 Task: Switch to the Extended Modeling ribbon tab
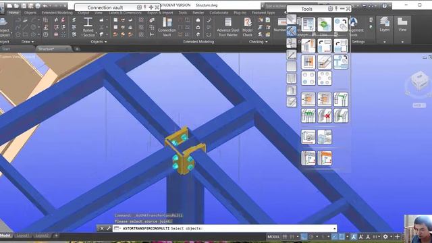(x=57, y=13)
